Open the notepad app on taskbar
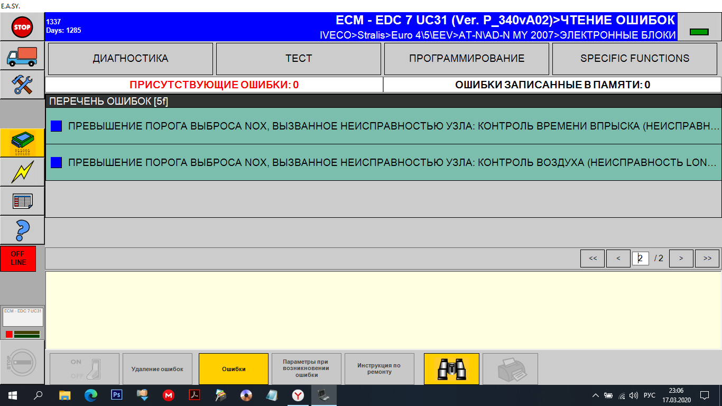 (x=272, y=395)
